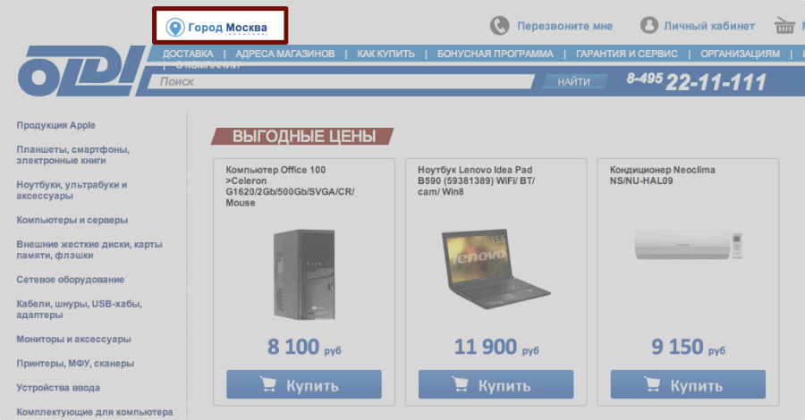Open ОРГАНИЗАЦИЯМ menu item
The width and height of the screenshot is (805, 420).
[740, 54]
